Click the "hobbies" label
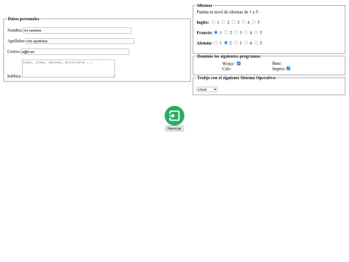The image size is (349, 262). coord(14,76)
